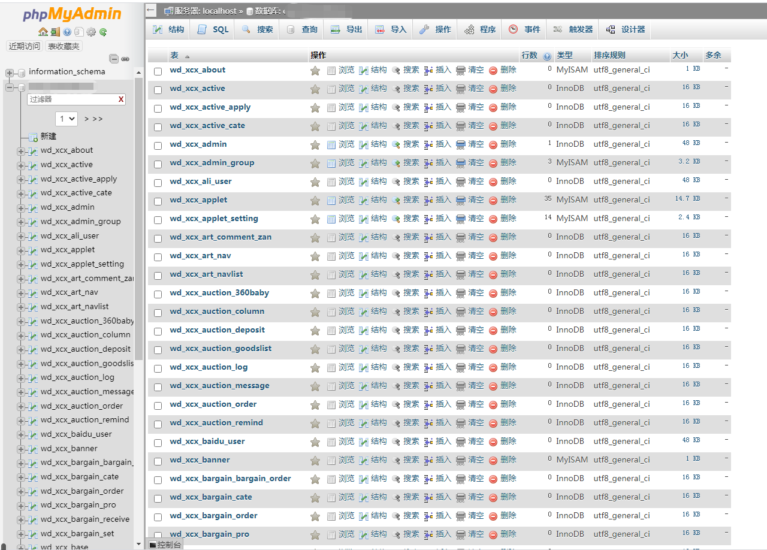Click favorite star for wd_xcx_admin
Image resolution: width=767 pixels, height=550 pixels.
pos(315,145)
